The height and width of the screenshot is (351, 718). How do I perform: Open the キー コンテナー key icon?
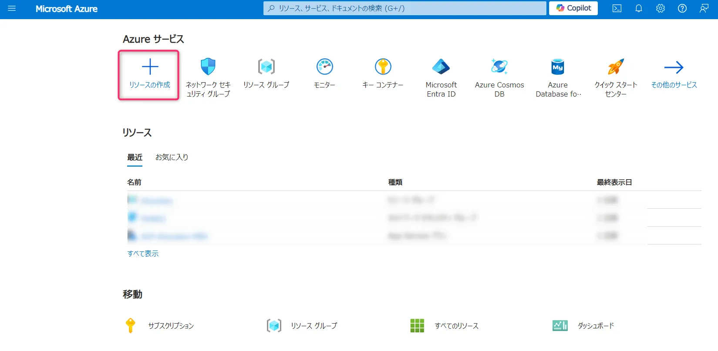(x=383, y=67)
